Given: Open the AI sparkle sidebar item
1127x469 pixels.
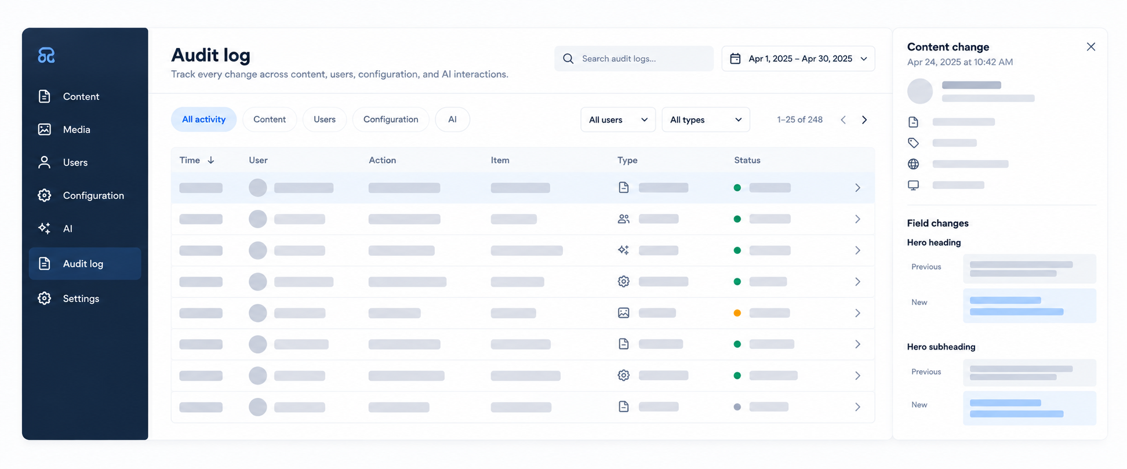Looking at the screenshot, I should click(x=45, y=228).
